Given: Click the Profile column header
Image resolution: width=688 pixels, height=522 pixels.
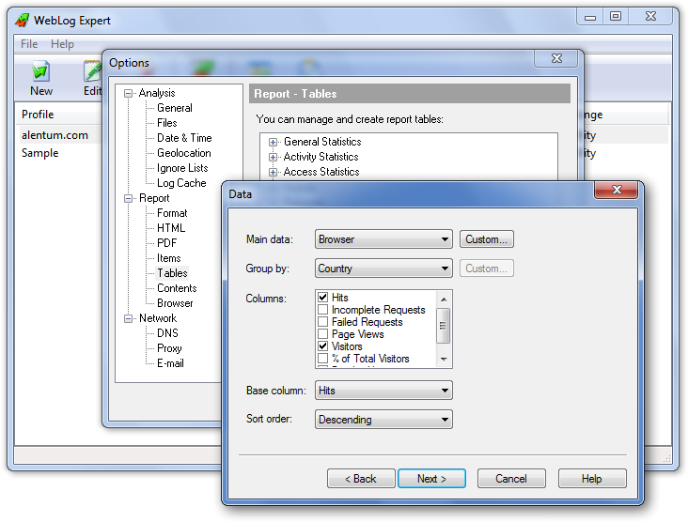Looking at the screenshot, I should (x=59, y=115).
